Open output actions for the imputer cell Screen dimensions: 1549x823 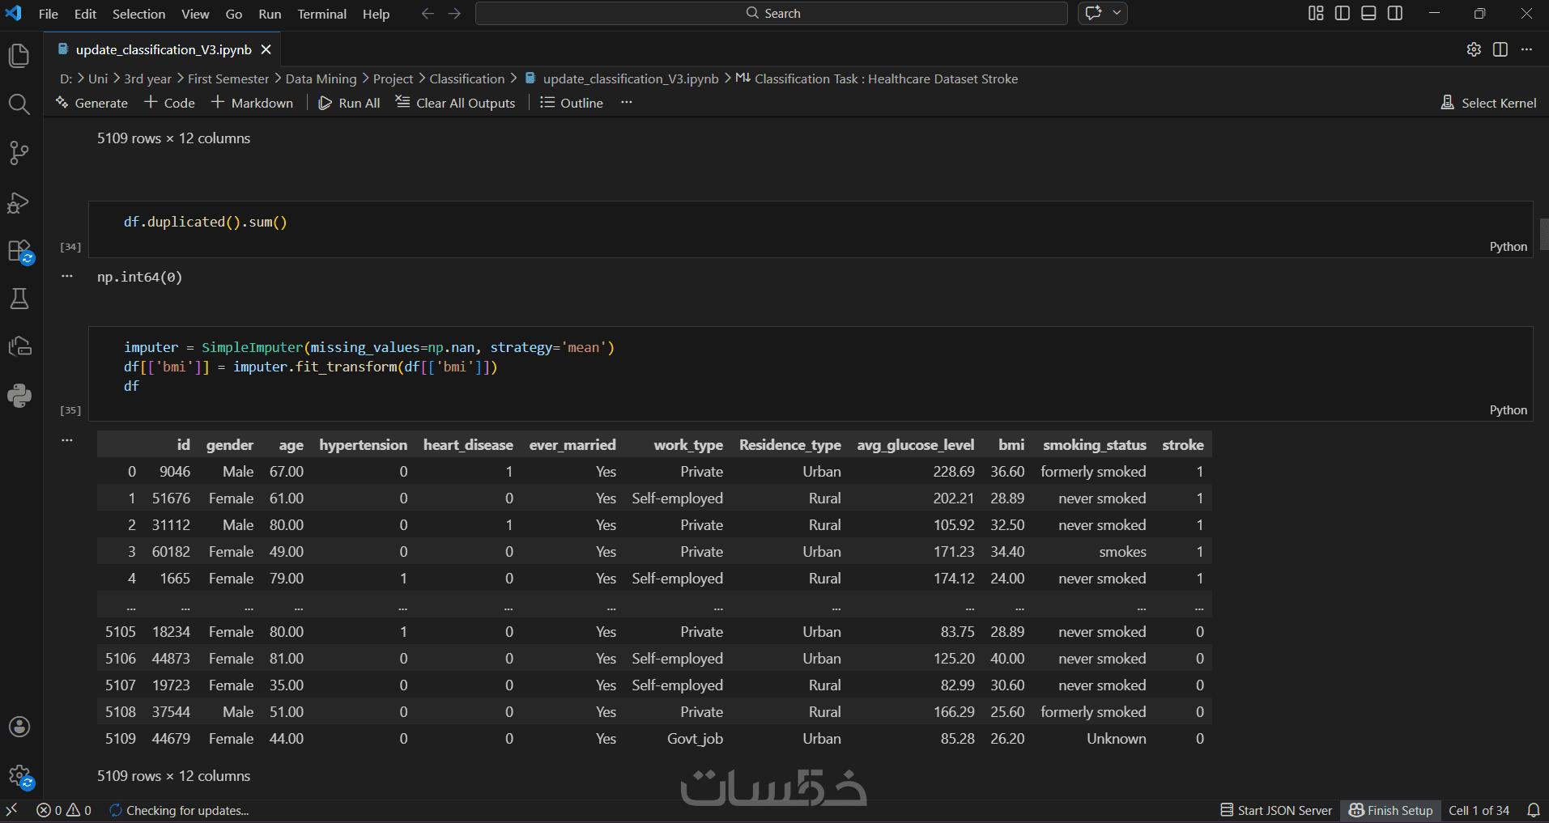67,440
